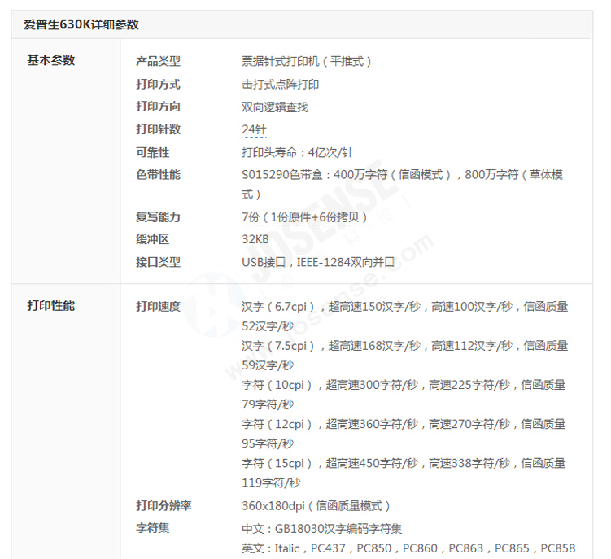Click the '接口类型' label
Viewport: 611px width, 559px height.
158,262
